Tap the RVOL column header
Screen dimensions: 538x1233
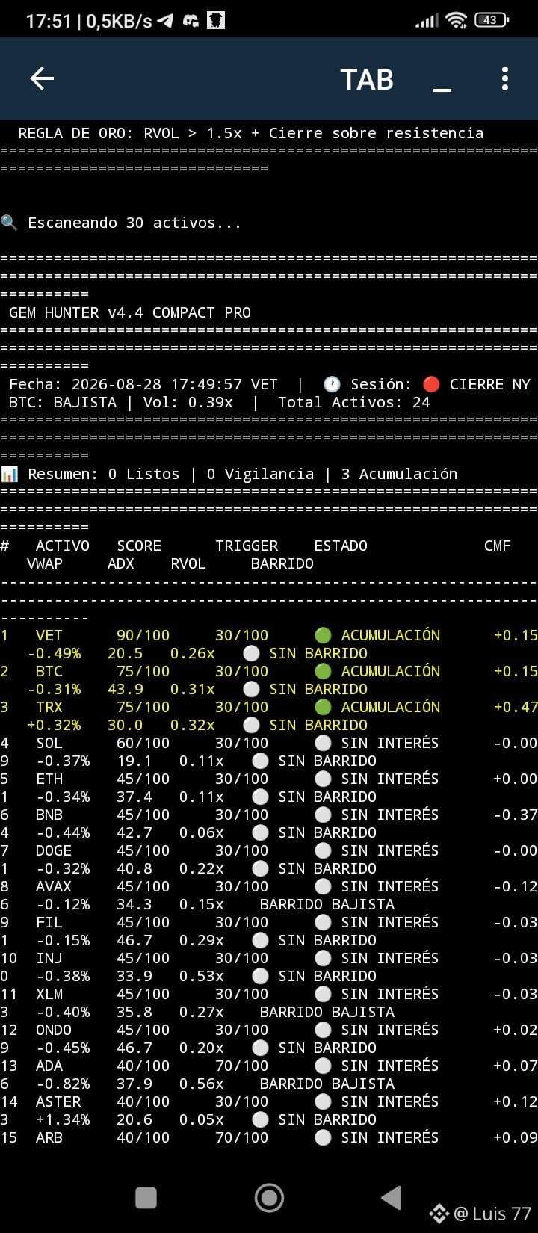coord(188,563)
